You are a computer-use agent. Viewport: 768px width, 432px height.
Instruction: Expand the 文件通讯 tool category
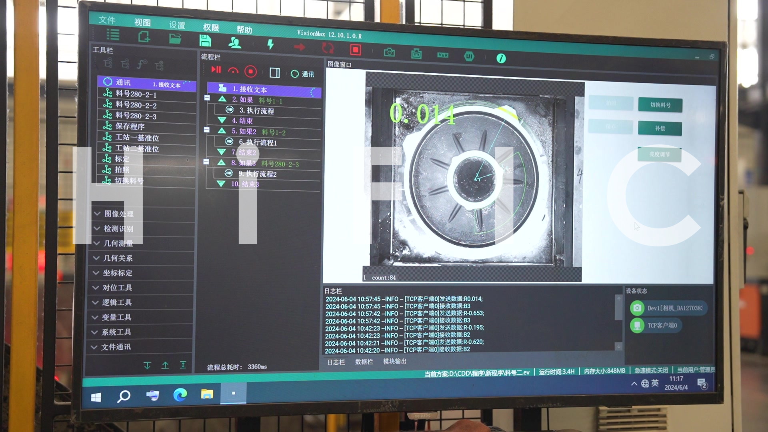140,347
